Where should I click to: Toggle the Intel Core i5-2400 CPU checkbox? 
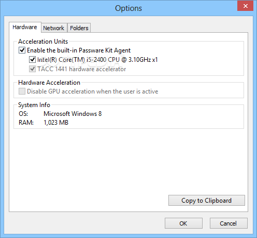[32, 60]
